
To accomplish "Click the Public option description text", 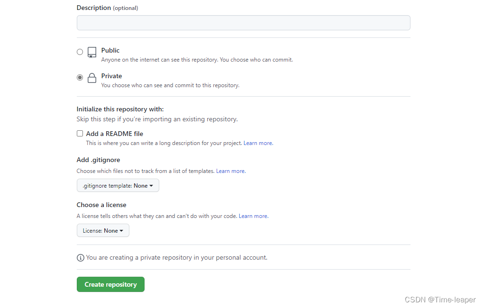I will (197, 60).
